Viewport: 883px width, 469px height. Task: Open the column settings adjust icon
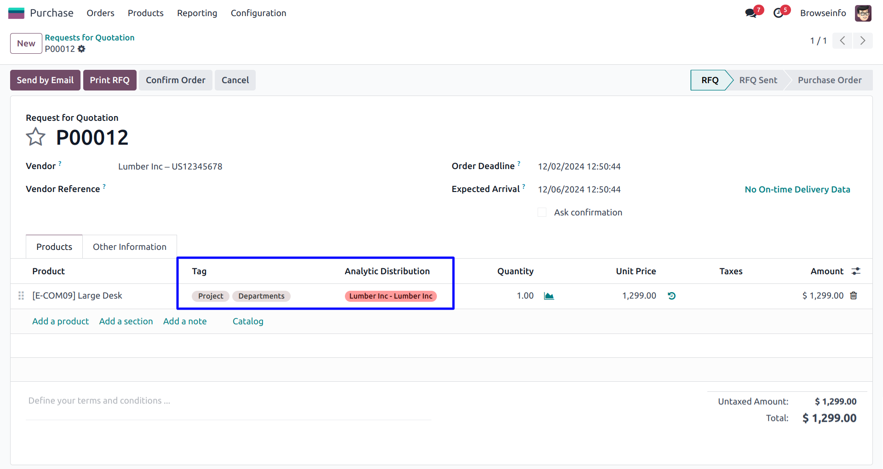[856, 271]
